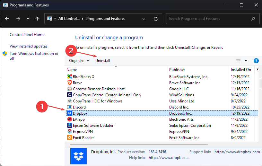Viewport: 262px width, 166px height.
Task: Open help with the question mark icon
Action: click(x=256, y=61)
